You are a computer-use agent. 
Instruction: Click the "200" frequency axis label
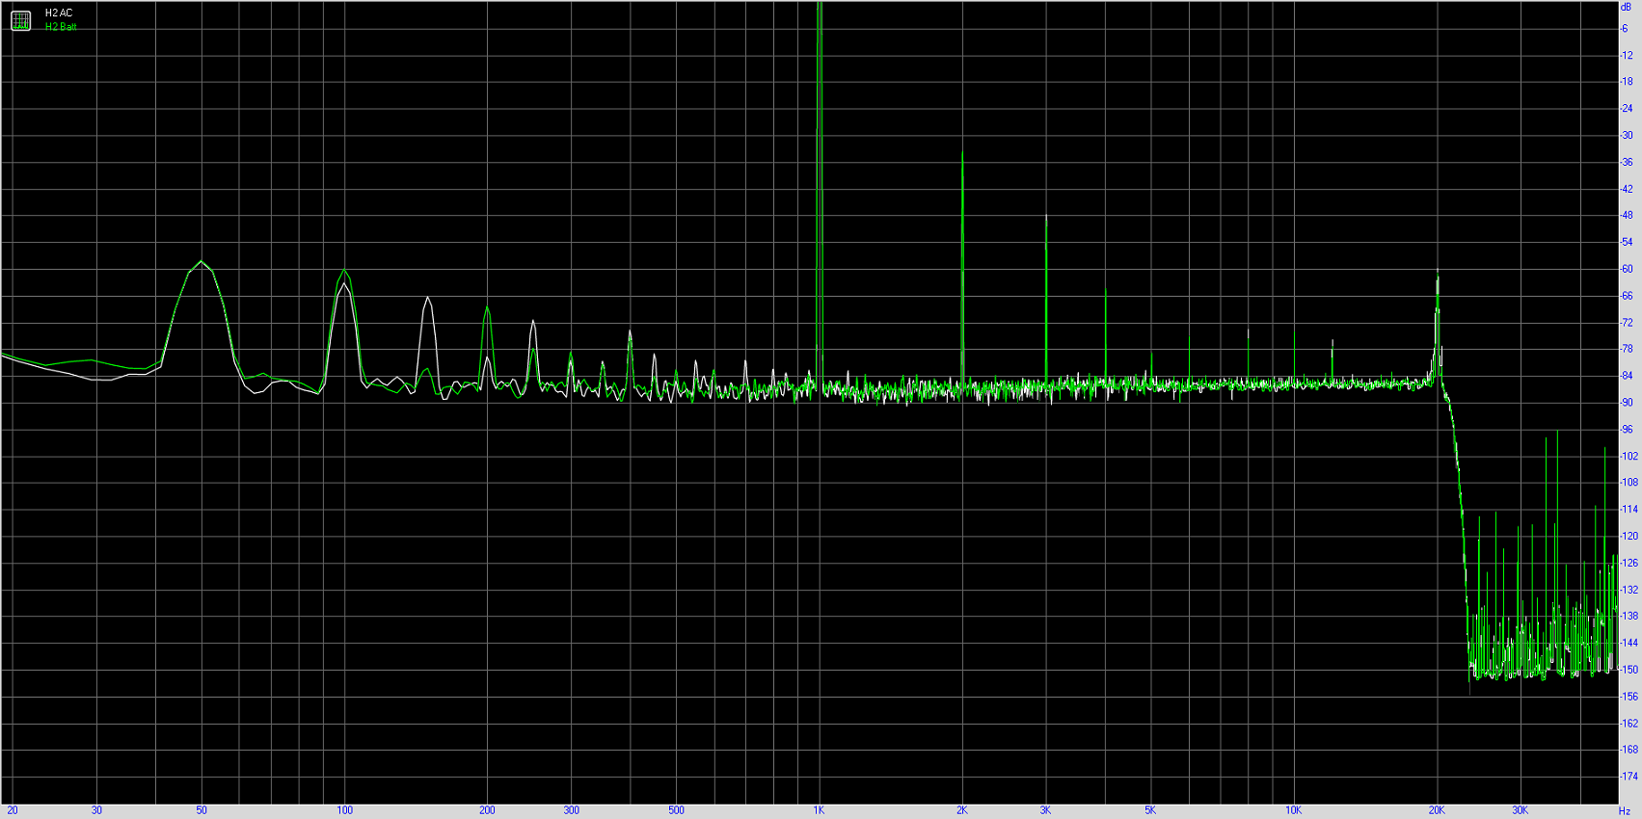(487, 810)
